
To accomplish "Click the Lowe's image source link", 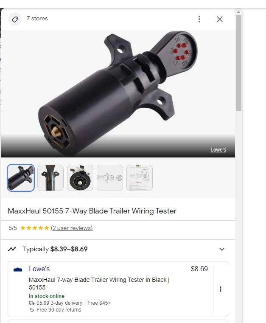I will 218,150.
